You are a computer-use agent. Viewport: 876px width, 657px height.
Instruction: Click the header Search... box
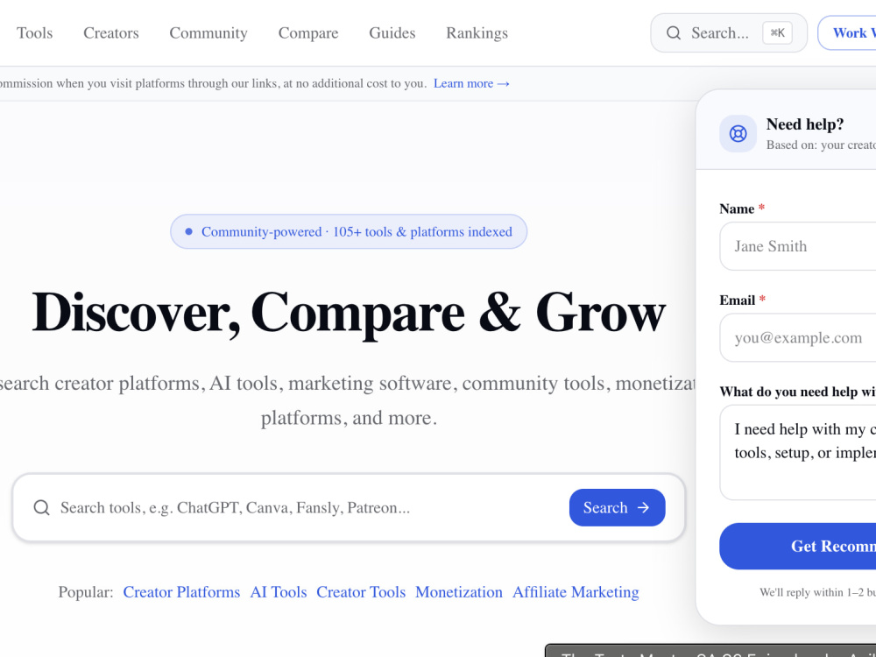click(x=729, y=33)
